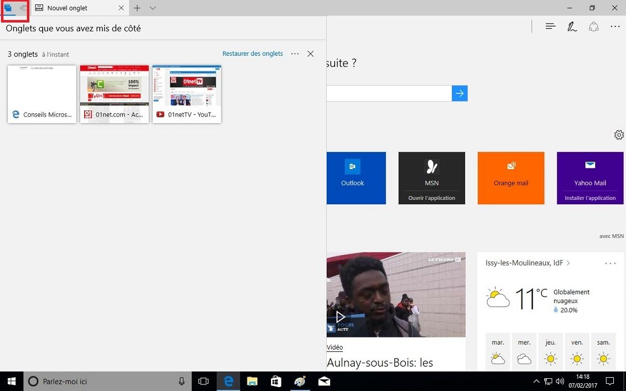Play the Aulnay-sous-Bois news video
The image size is (626, 391).
tap(340, 316)
